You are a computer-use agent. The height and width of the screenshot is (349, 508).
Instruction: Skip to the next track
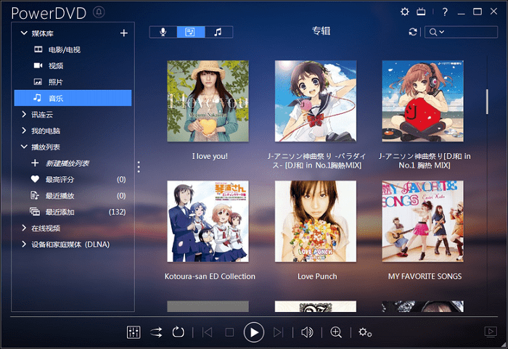tap(278, 332)
